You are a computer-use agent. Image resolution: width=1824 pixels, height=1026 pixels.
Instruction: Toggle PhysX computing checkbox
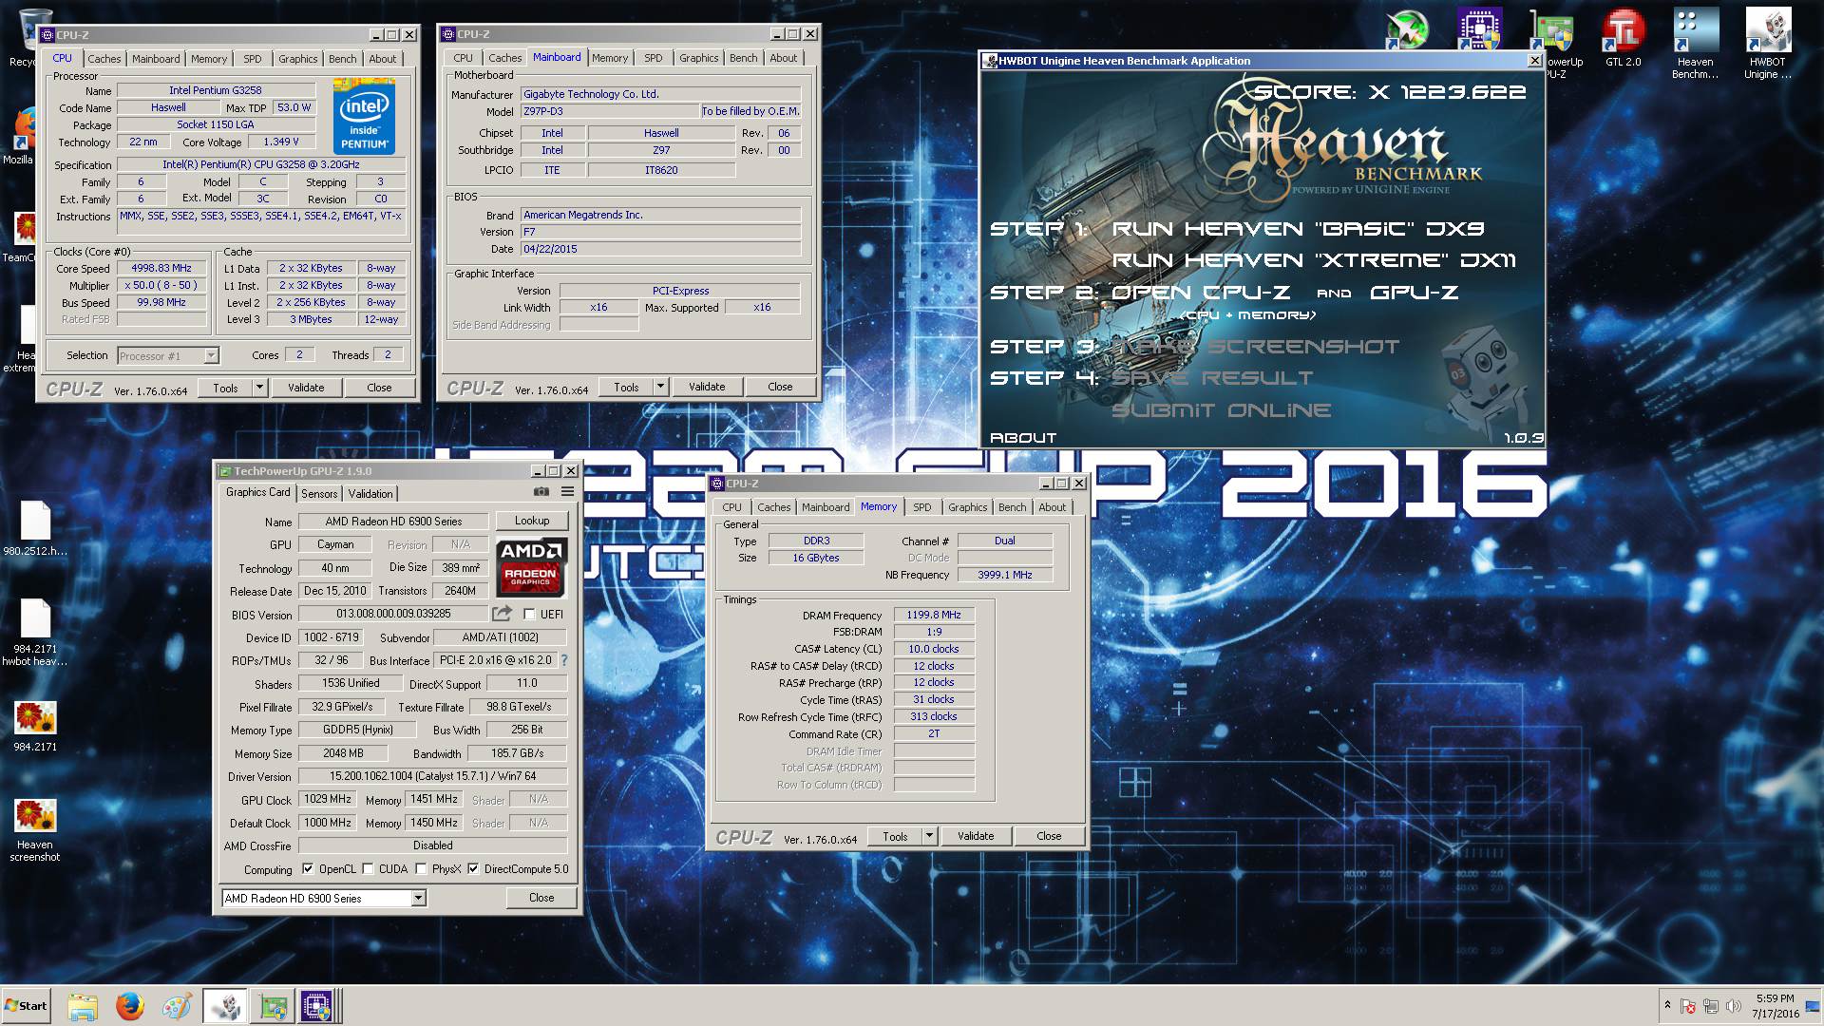[x=421, y=868]
